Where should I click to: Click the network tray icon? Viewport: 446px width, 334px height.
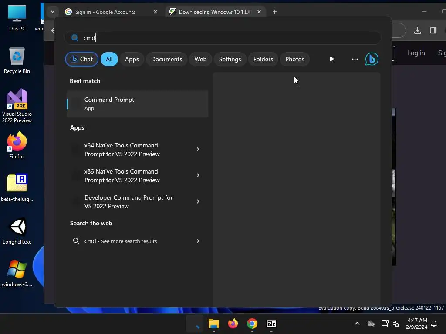coord(385,324)
